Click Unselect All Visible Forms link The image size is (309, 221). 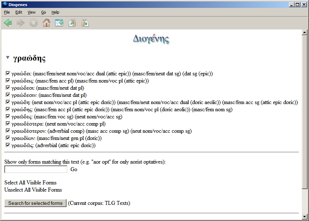(x=33, y=190)
